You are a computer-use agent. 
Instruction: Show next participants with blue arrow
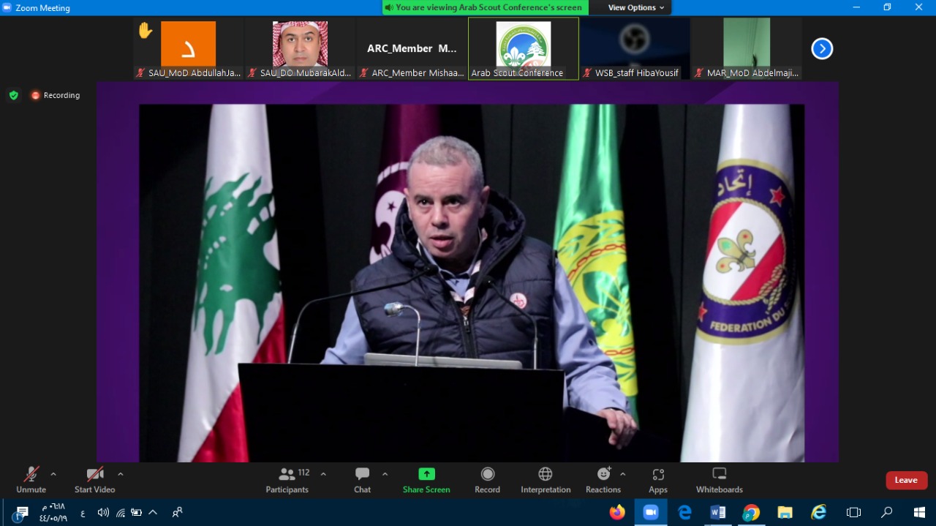[822, 49]
